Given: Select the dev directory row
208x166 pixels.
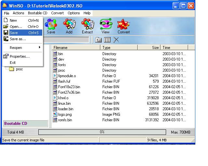Looking at the screenshot, I should coord(119,59).
